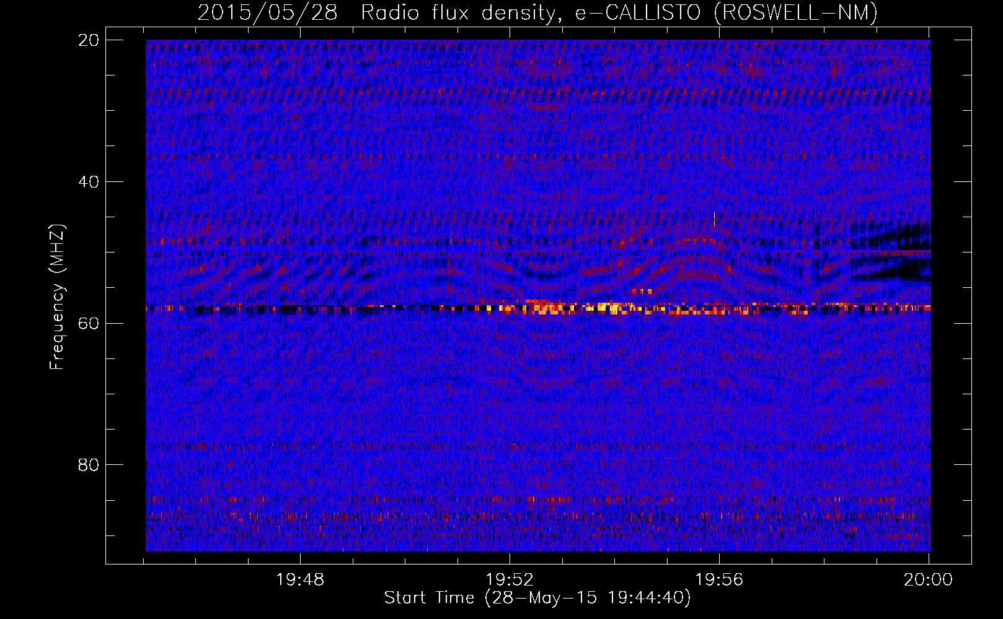Click the time tick label '19:52'
1003x619 pixels.
point(510,579)
